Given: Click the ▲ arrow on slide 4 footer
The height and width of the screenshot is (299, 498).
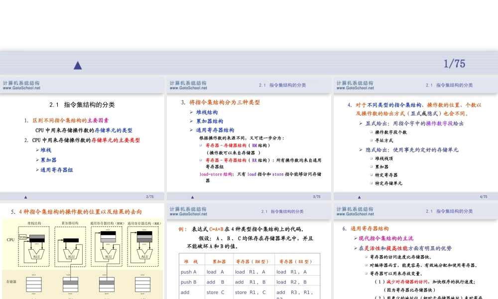Looking at the screenshot, I should 359,196.
